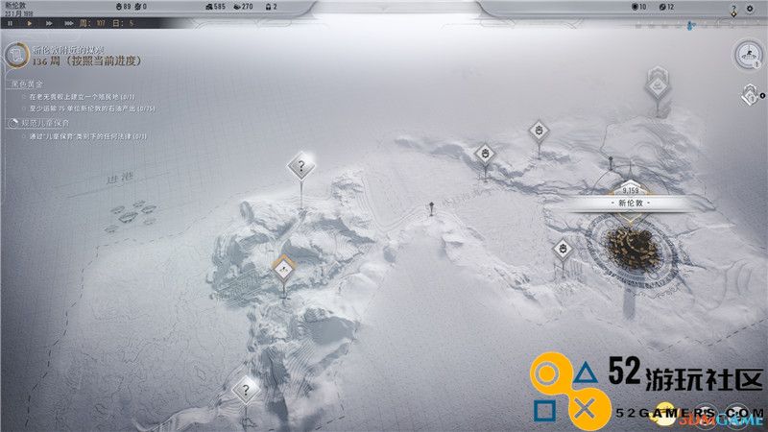This screenshot has width=768, height=432.
Task: Click the 9,159 population badge
Action: tap(631, 190)
